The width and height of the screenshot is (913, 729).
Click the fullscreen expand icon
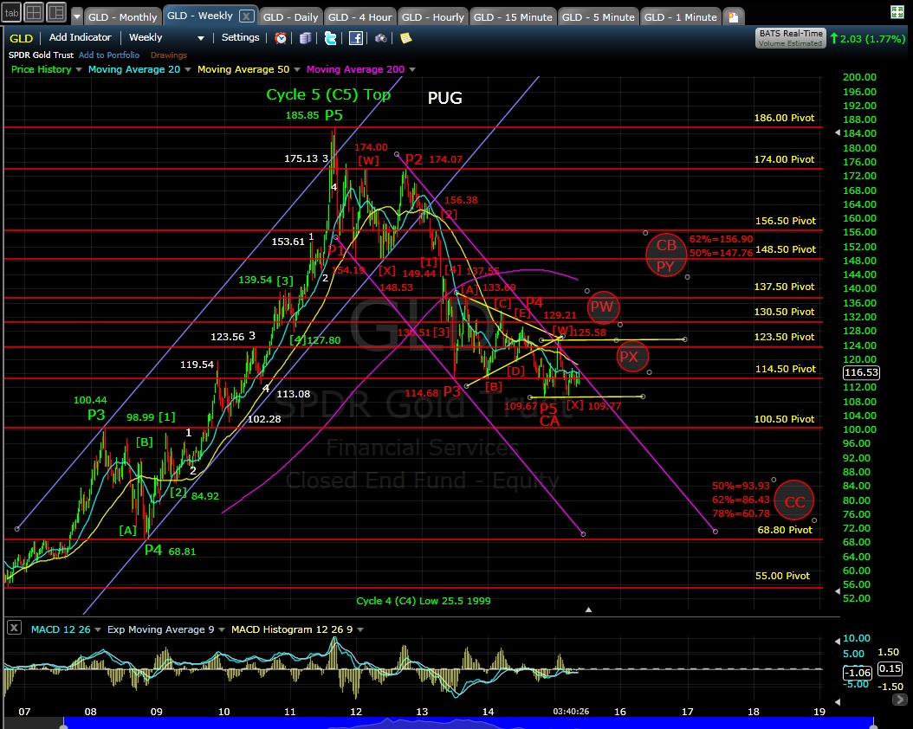click(x=897, y=11)
